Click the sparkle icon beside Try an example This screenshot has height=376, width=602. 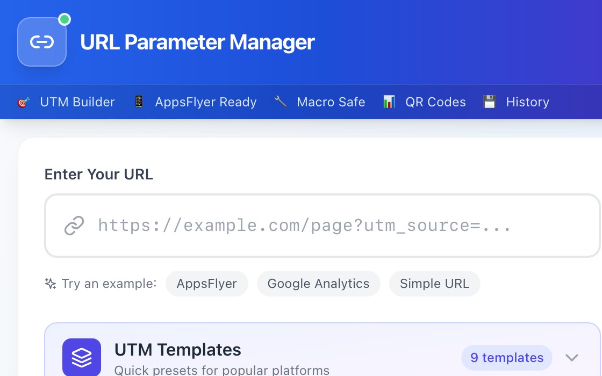tap(51, 284)
